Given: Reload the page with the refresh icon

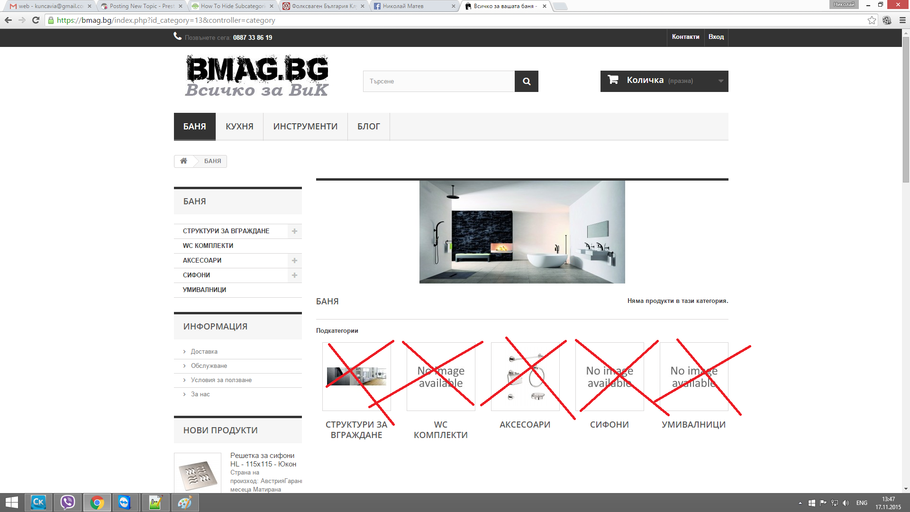Looking at the screenshot, I should 36,20.
